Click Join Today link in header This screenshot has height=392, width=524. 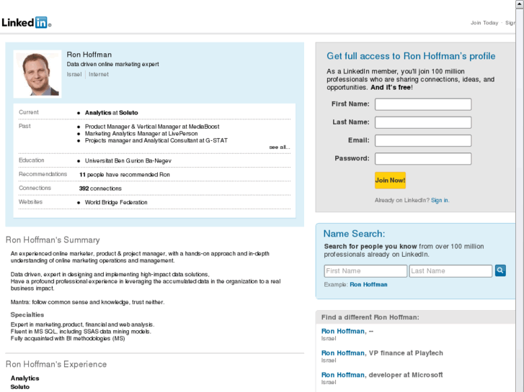[484, 23]
